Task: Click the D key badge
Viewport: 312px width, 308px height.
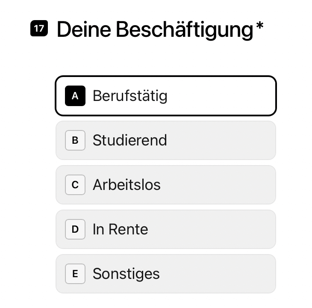Action: click(75, 229)
